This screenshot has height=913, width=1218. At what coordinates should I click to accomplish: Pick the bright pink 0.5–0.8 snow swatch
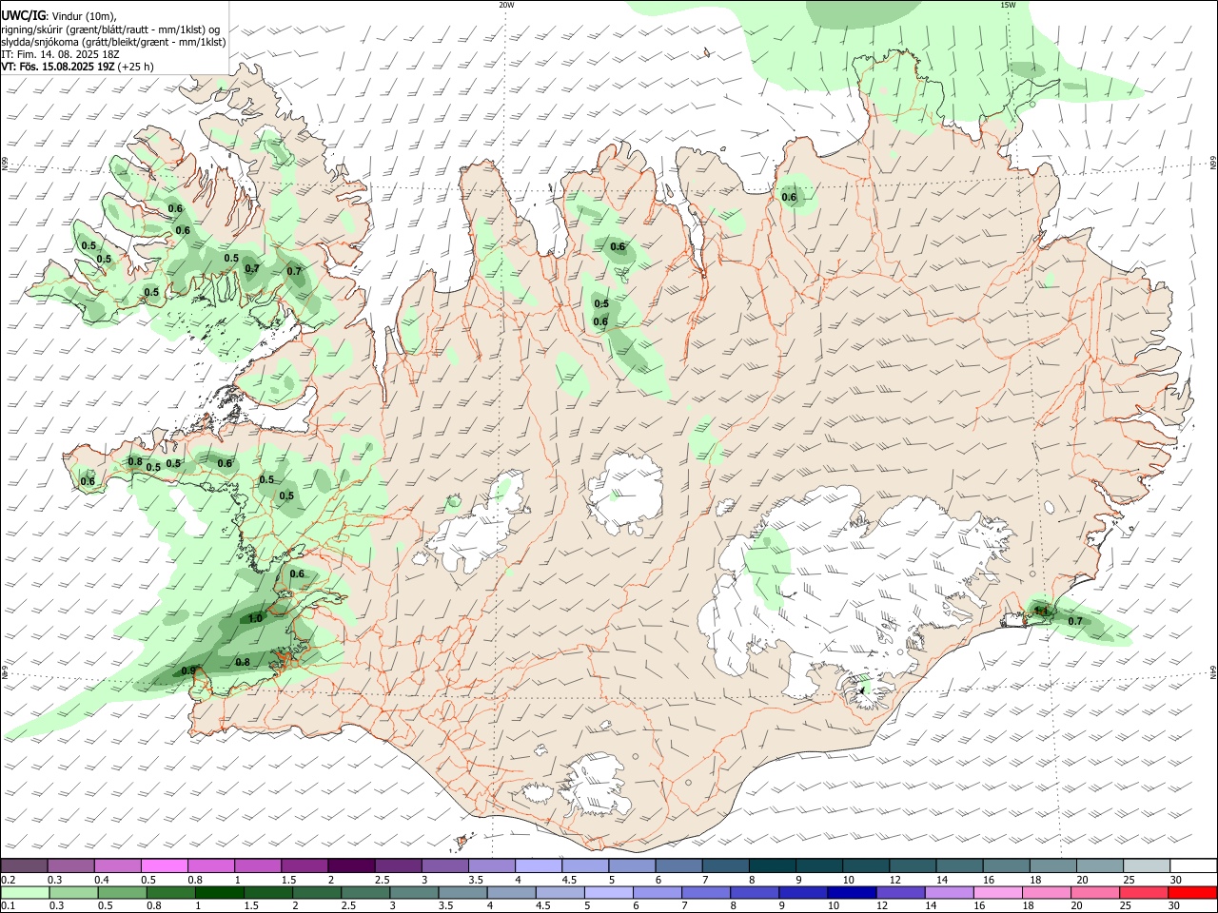click(165, 866)
